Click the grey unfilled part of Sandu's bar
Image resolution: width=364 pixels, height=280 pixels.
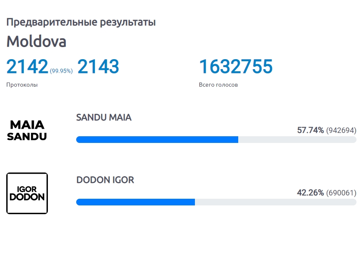(x=297, y=140)
